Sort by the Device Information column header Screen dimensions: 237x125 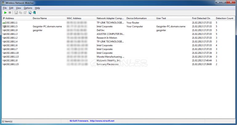pos(140,18)
